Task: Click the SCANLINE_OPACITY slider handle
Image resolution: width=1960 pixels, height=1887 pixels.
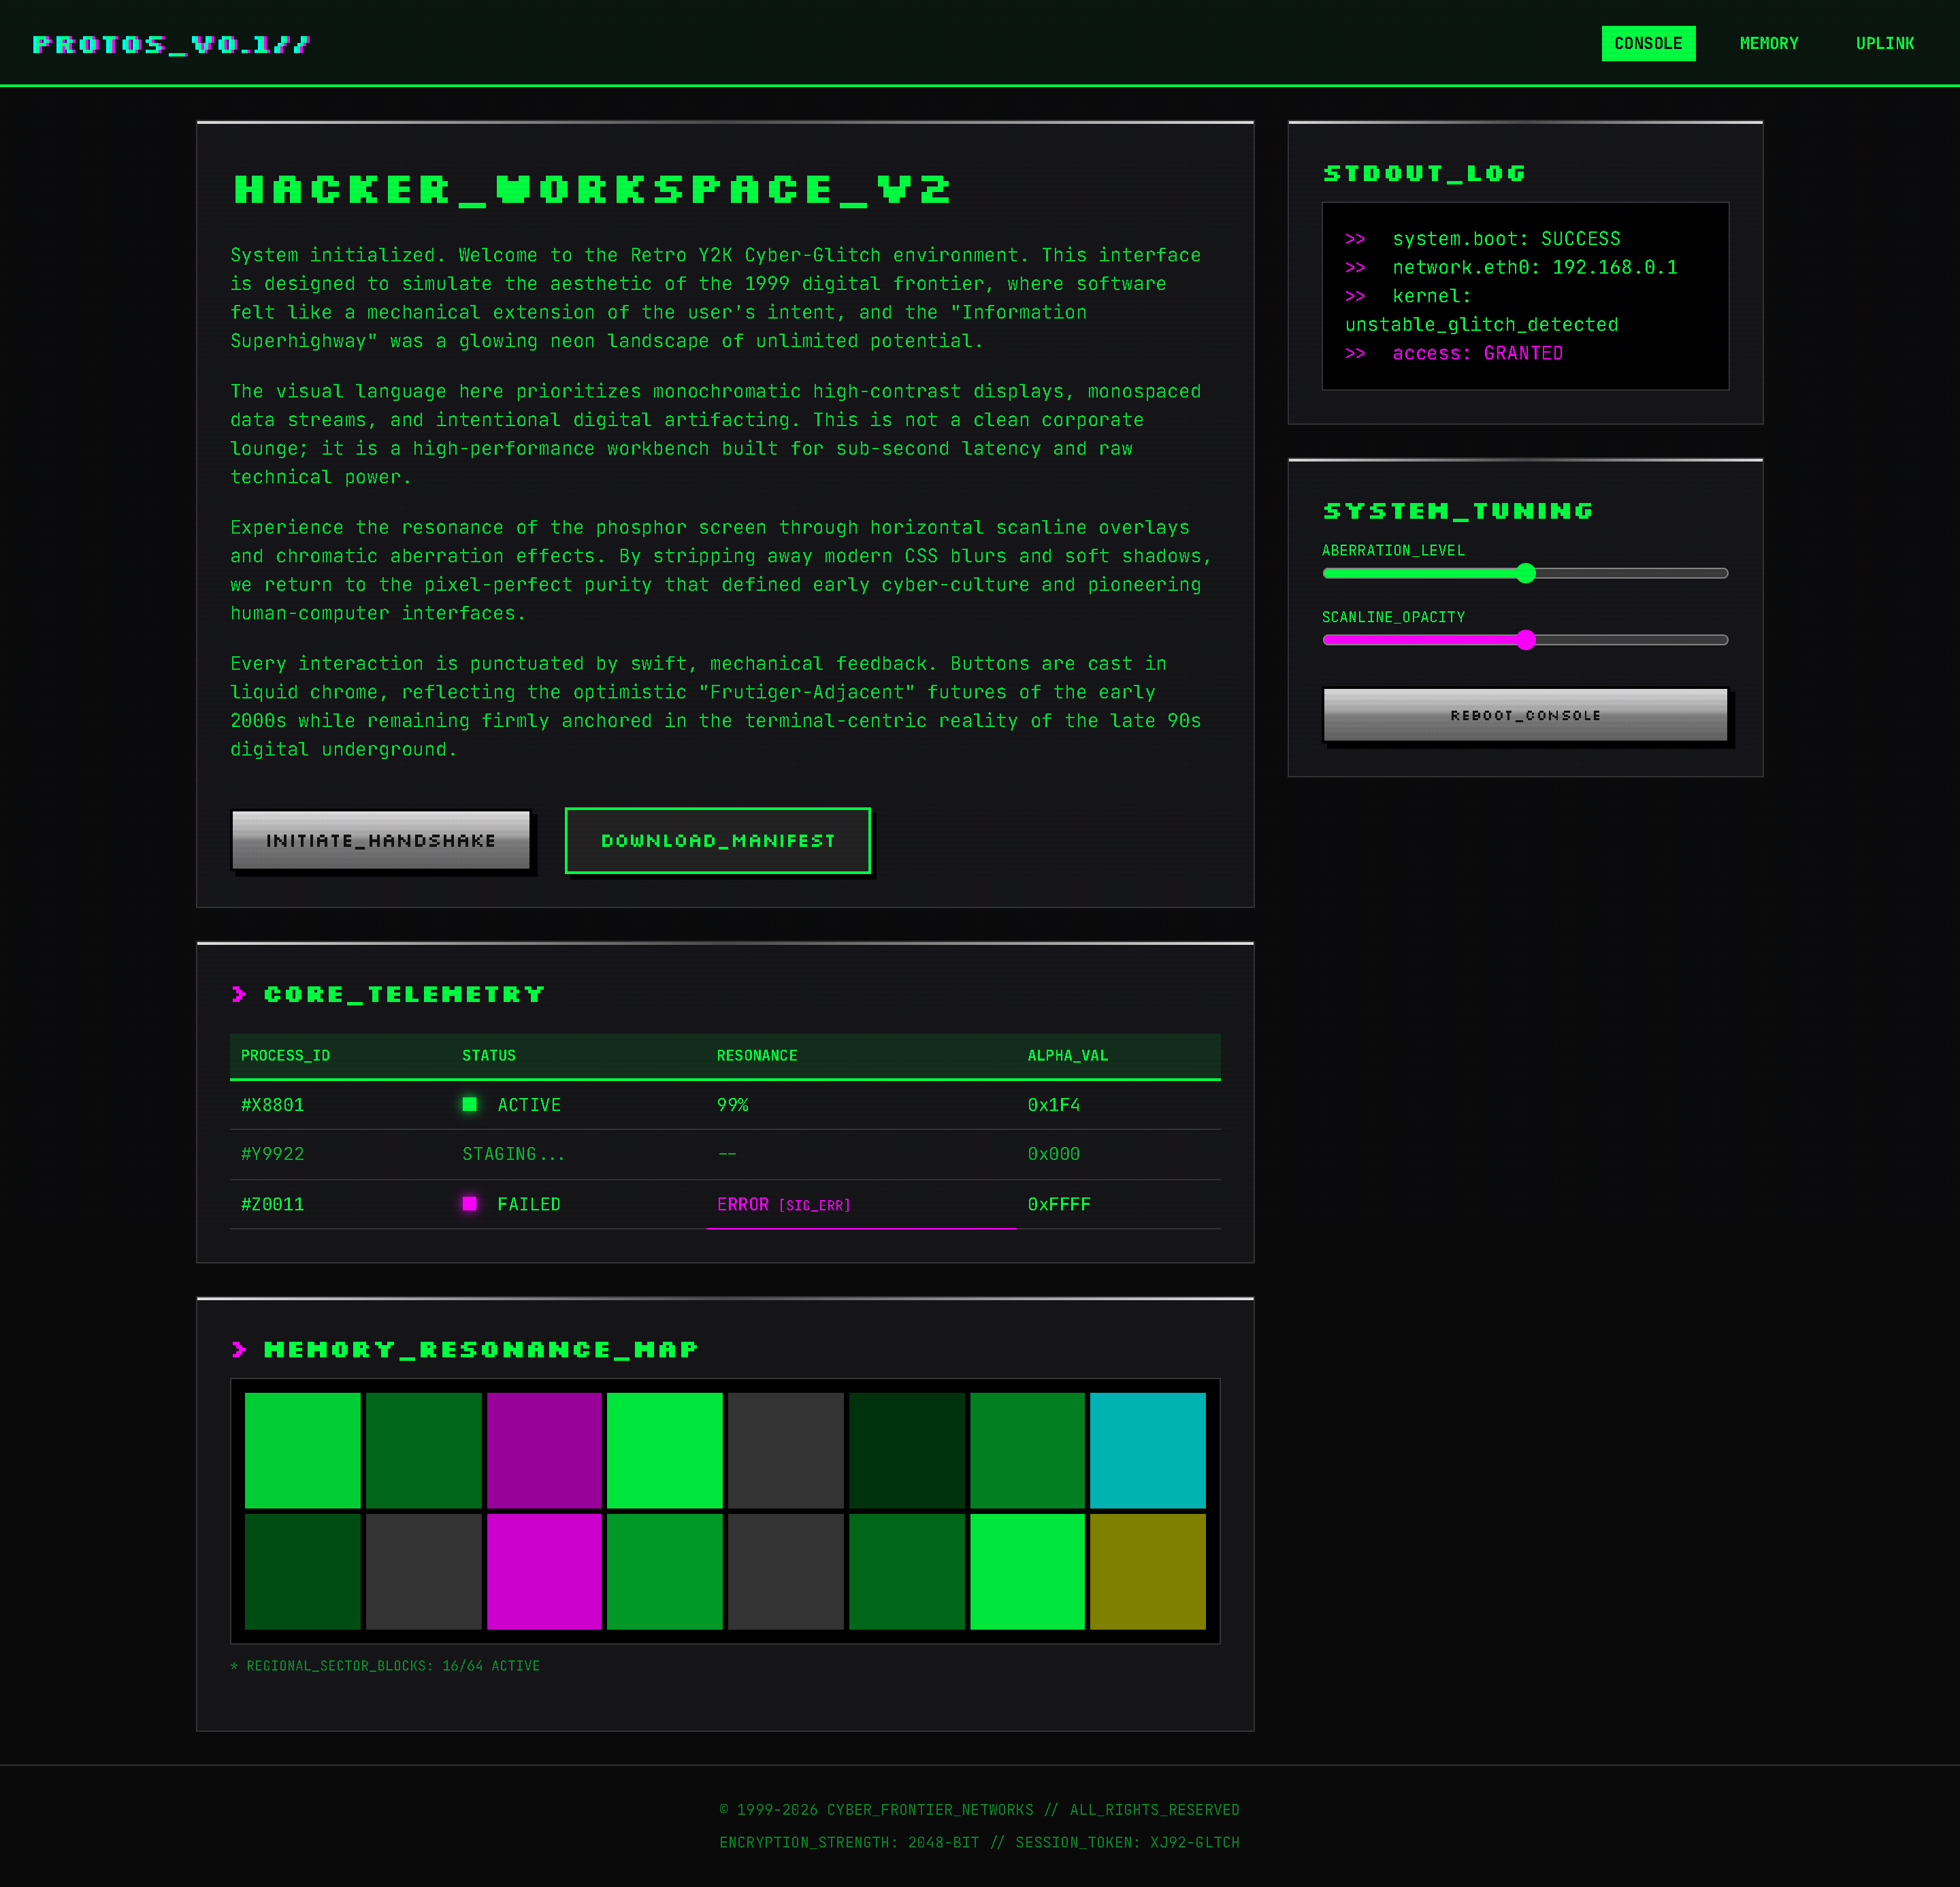Action: 1525,640
